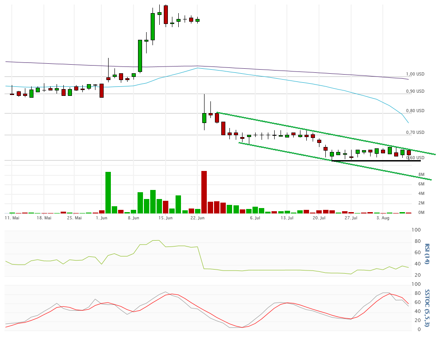Click the 0,80 USD price axis label

click(415, 111)
